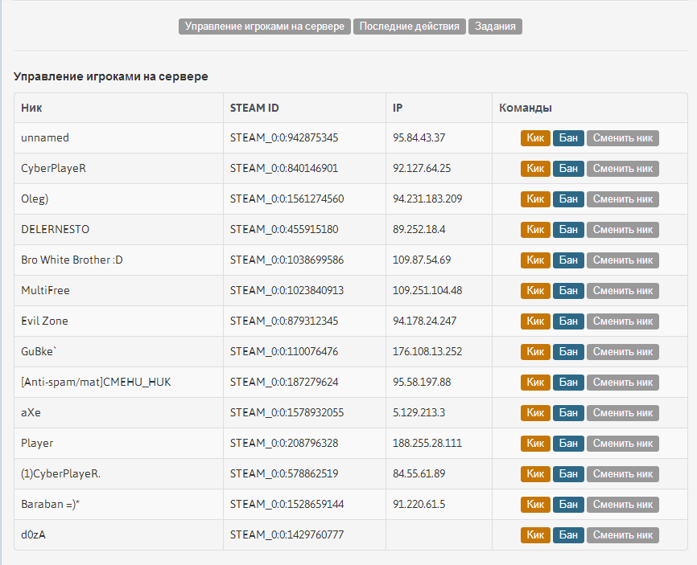Open the unnamed player nickname link
Image resolution: width=697 pixels, height=565 pixels.
click(x=45, y=138)
